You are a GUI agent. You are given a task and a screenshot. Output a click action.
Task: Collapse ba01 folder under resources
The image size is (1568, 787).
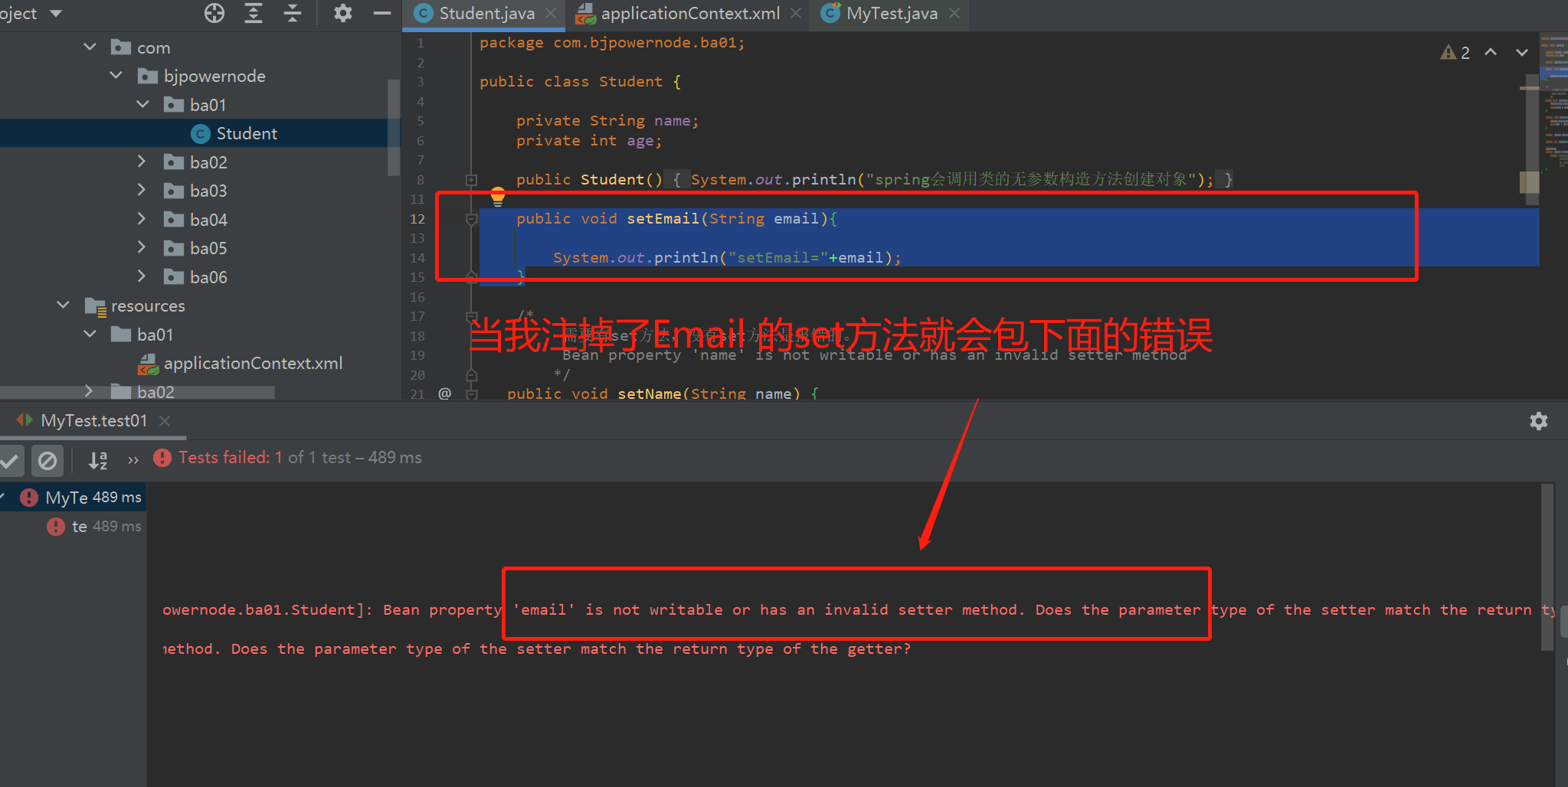(90, 334)
